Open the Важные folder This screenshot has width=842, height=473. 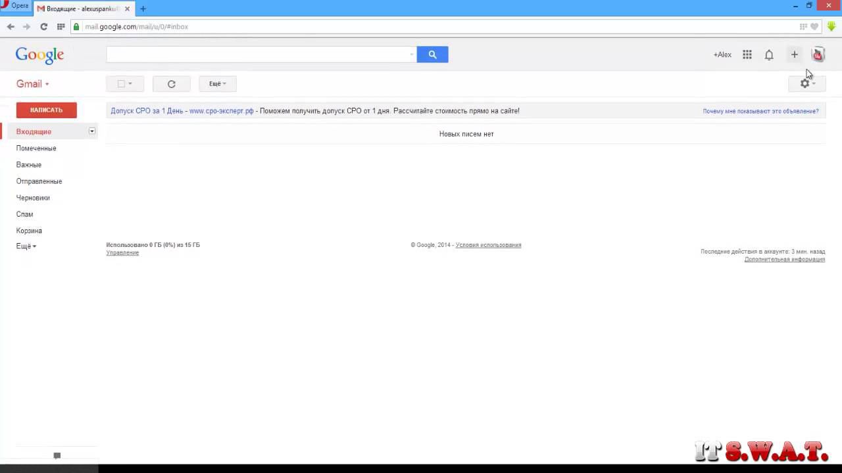29,165
